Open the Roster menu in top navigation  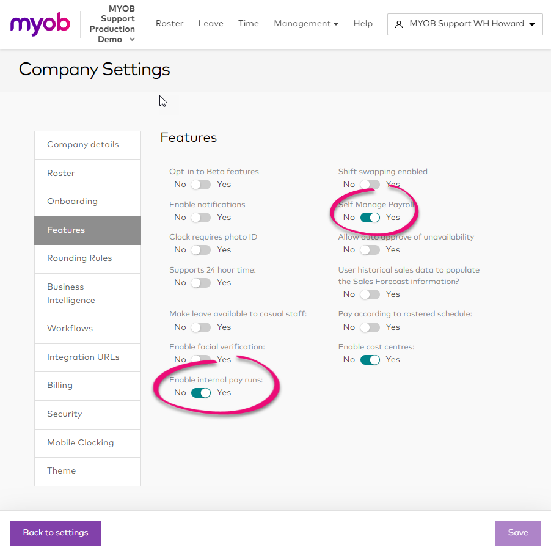pyautogui.click(x=169, y=23)
